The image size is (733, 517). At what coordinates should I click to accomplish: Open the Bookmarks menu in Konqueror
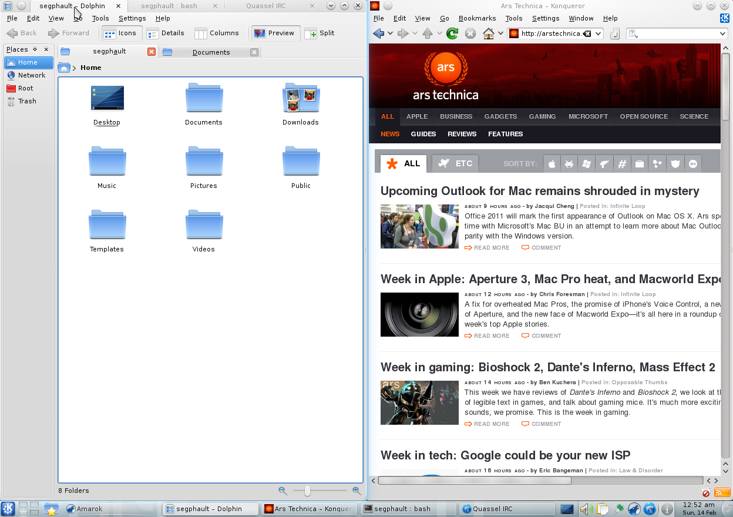[x=478, y=18]
